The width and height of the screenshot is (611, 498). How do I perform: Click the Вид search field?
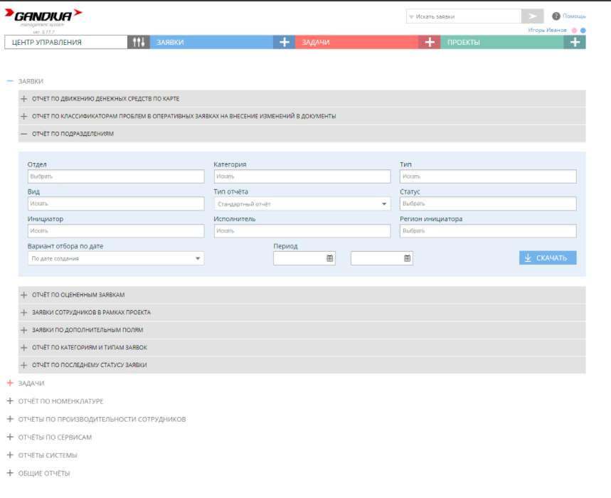116,203
